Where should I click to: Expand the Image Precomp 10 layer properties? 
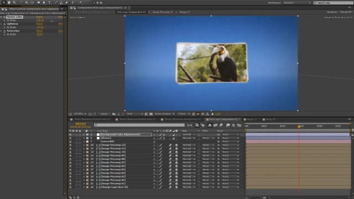84,152
